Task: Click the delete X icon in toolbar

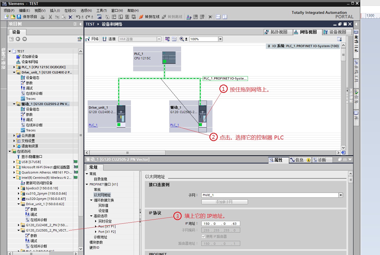Action: coord(70,17)
